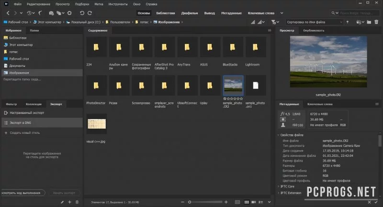This screenshot has height=207, width=383.
Task: Go back with the left arrow
Action: coord(8,13)
